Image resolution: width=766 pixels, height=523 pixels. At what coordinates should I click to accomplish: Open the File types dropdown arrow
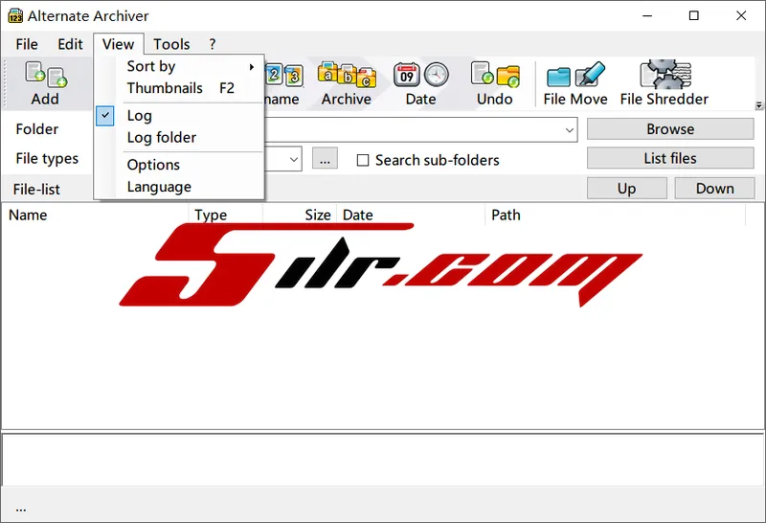[x=294, y=159]
